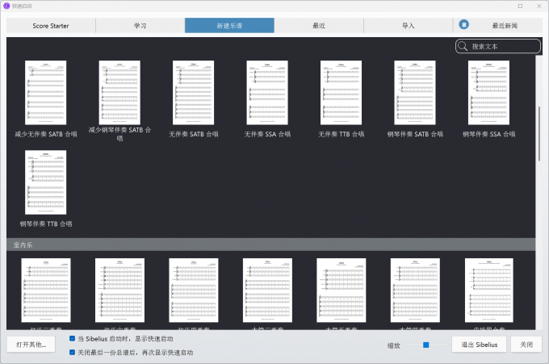This screenshot has width=549, height=364.
Task: Select the 新建乐谱 tab
Action: click(x=229, y=26)
